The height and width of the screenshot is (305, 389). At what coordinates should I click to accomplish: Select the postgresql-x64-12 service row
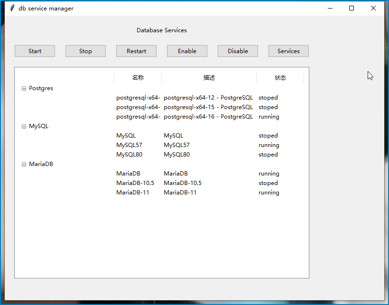(208, 98)
